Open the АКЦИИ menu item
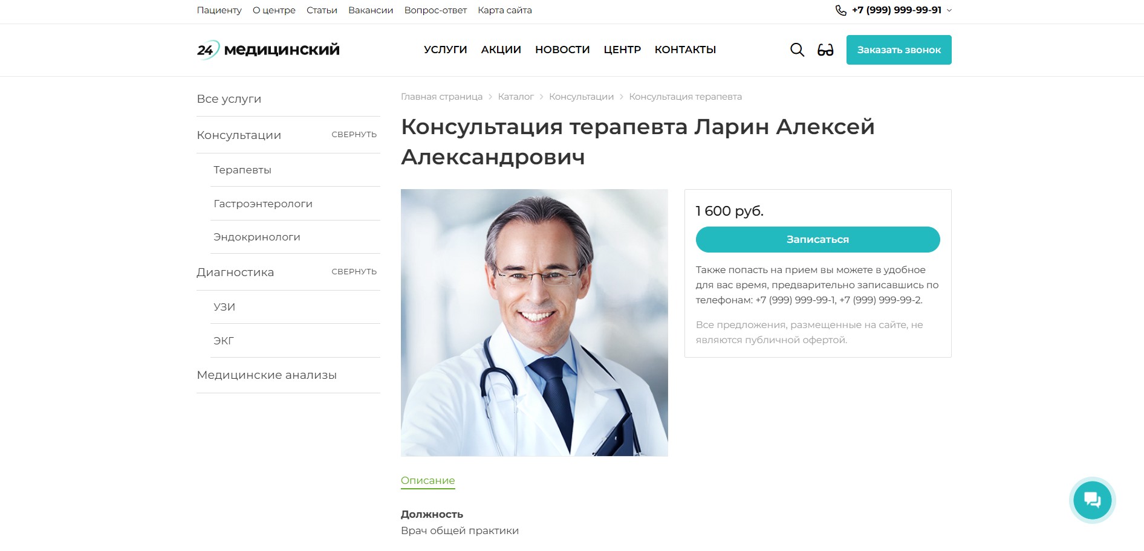1144x551 pixels. coord(501,50)
